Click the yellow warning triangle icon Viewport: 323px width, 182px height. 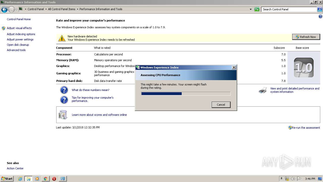pos(62,38)
